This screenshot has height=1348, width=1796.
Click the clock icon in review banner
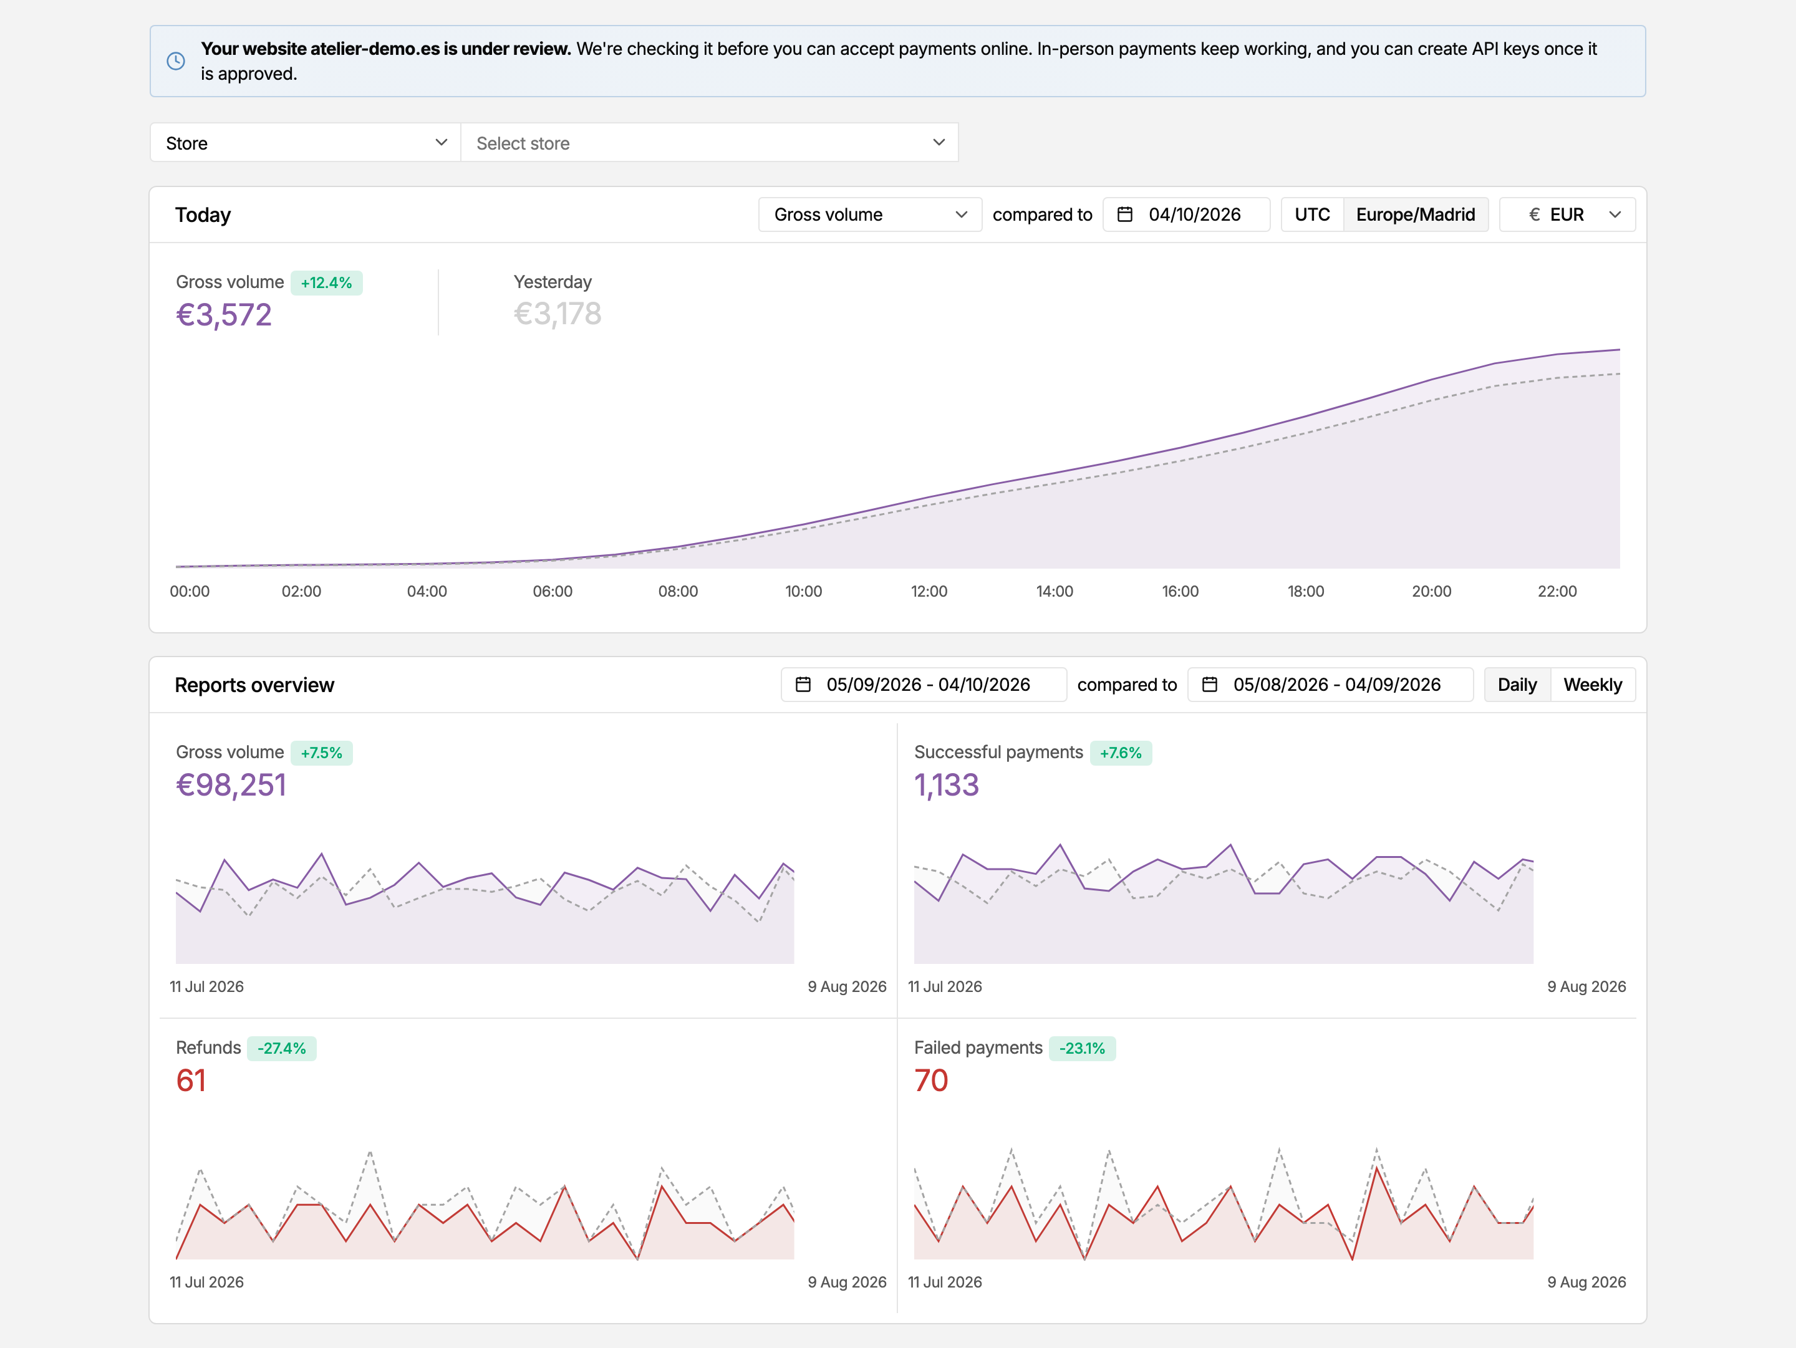175,61
